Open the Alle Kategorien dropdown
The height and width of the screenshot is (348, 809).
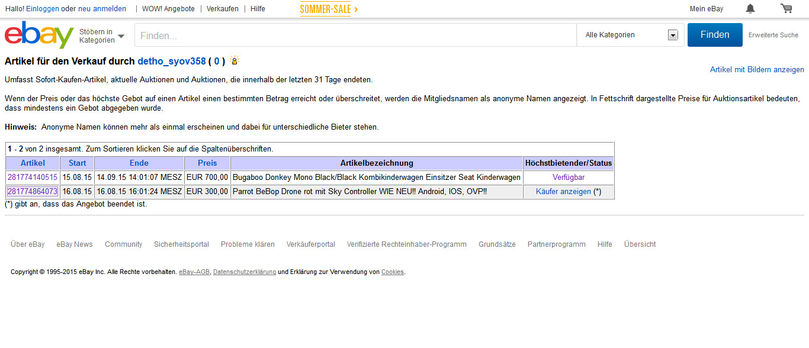click(x=631, y=35)
